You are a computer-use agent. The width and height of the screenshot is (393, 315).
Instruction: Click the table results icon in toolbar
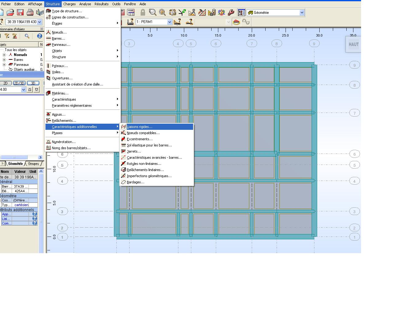click(x=131, y=12)
